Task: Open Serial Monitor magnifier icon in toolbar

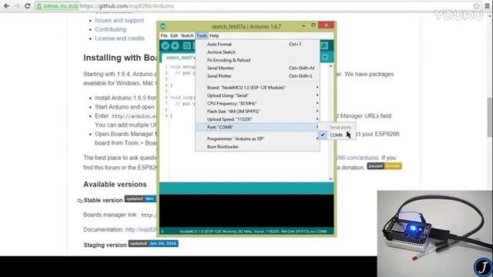Action: (x=324, y=46)
